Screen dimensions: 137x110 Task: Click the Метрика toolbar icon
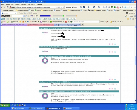44,22
